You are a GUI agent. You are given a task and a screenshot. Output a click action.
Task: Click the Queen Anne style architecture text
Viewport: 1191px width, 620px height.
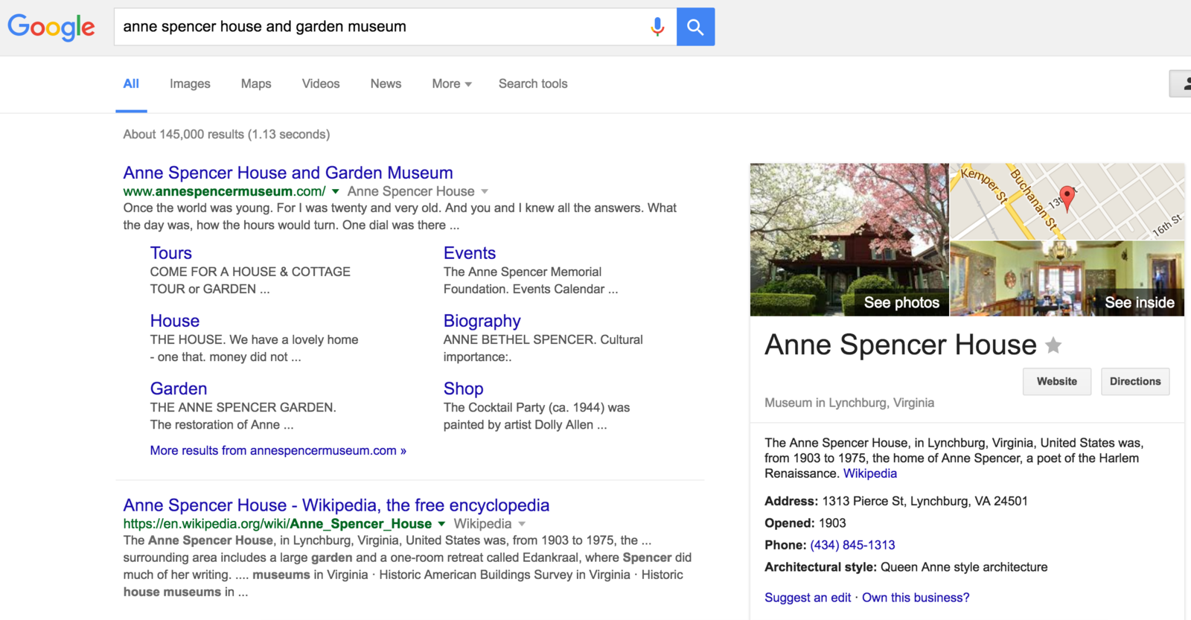tap(964, 567)
